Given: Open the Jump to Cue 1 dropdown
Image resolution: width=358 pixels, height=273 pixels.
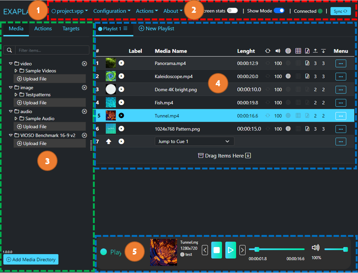Looking at the screenshot, I should (x=194, y=141).
